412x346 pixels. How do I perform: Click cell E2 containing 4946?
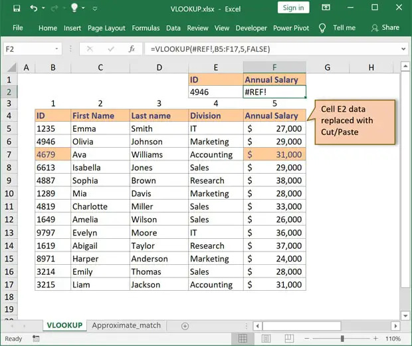[x=216, y=92]
